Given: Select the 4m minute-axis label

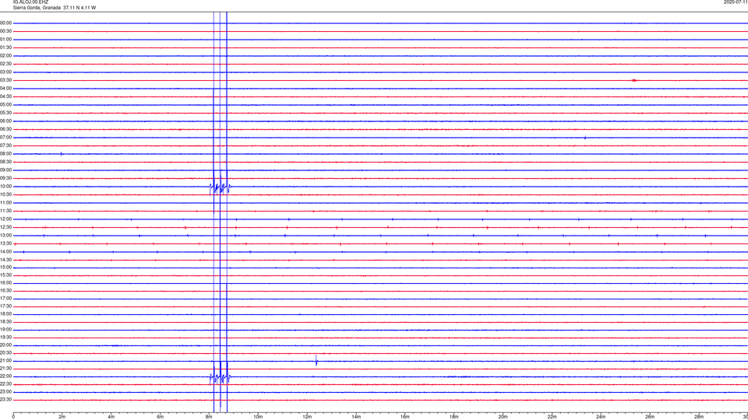Looking at the screenshot, I should click(x=111, y=417).
